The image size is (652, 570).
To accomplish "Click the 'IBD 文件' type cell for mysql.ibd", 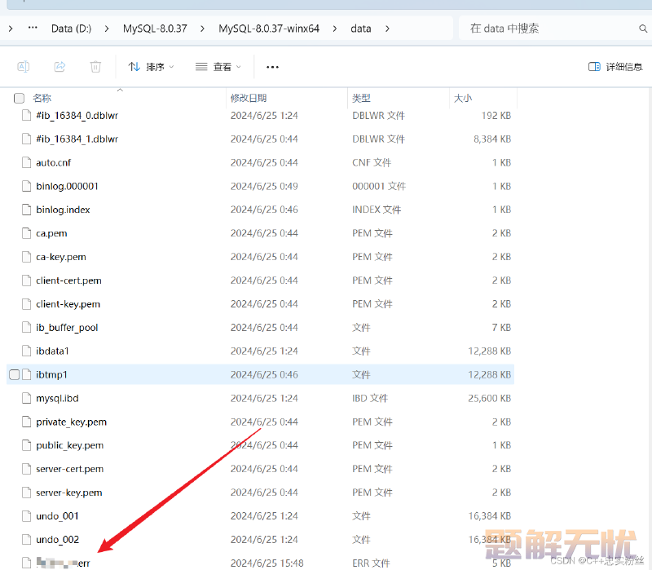I will point(370,398).
